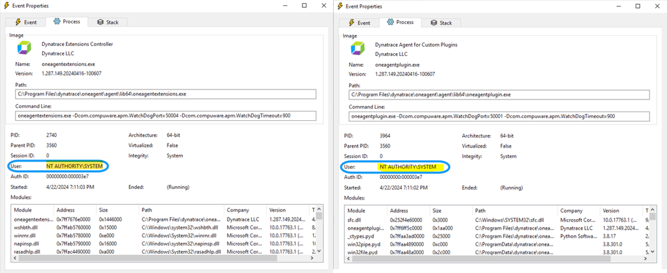Image resolution: width=667 pixels, height=273 pixels.
Task: Open the Event tab in the left window
Action: click(25, 22)
